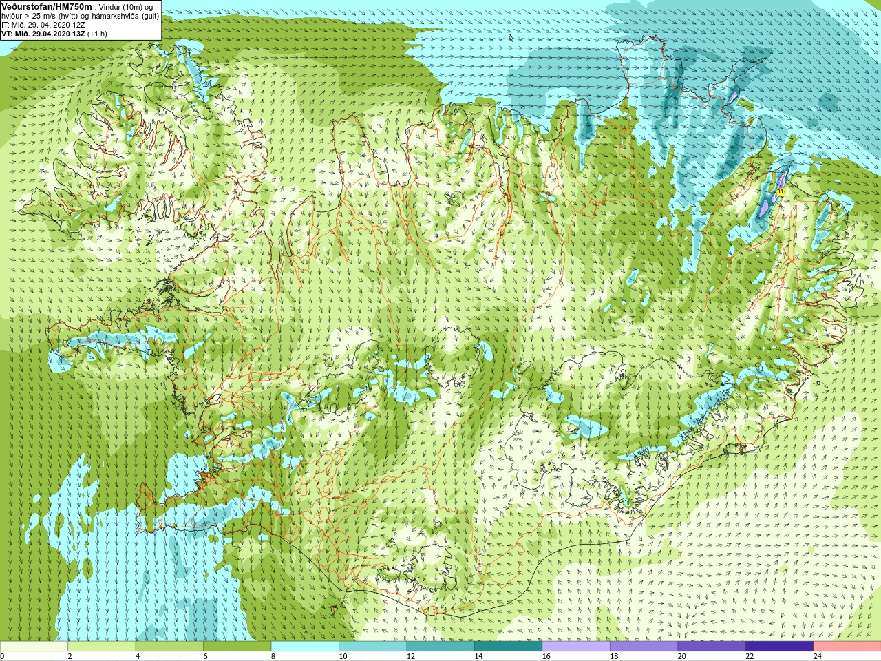Click the legend label '20'
The height and width of the screenshot is (661, 881).
tap(682, 656)
